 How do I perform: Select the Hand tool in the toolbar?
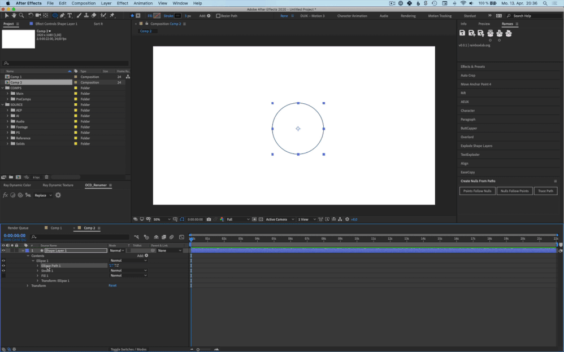pos(14,16)
